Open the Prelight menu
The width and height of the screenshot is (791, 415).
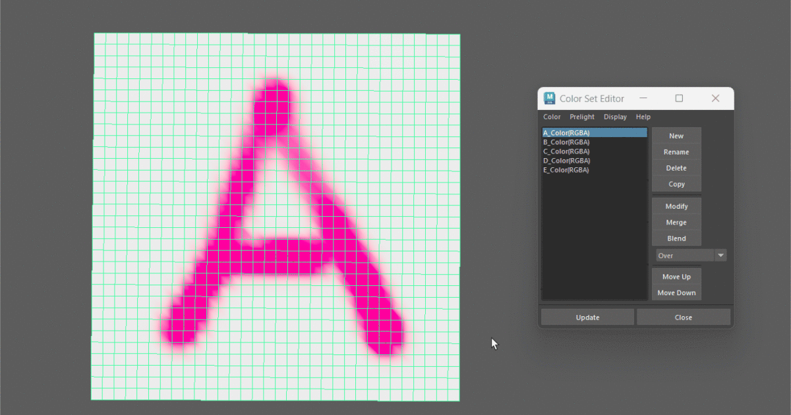click(x=582, y=117)
